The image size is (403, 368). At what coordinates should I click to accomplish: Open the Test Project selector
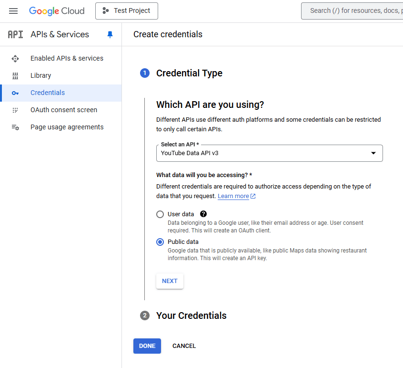click(127, 11)
